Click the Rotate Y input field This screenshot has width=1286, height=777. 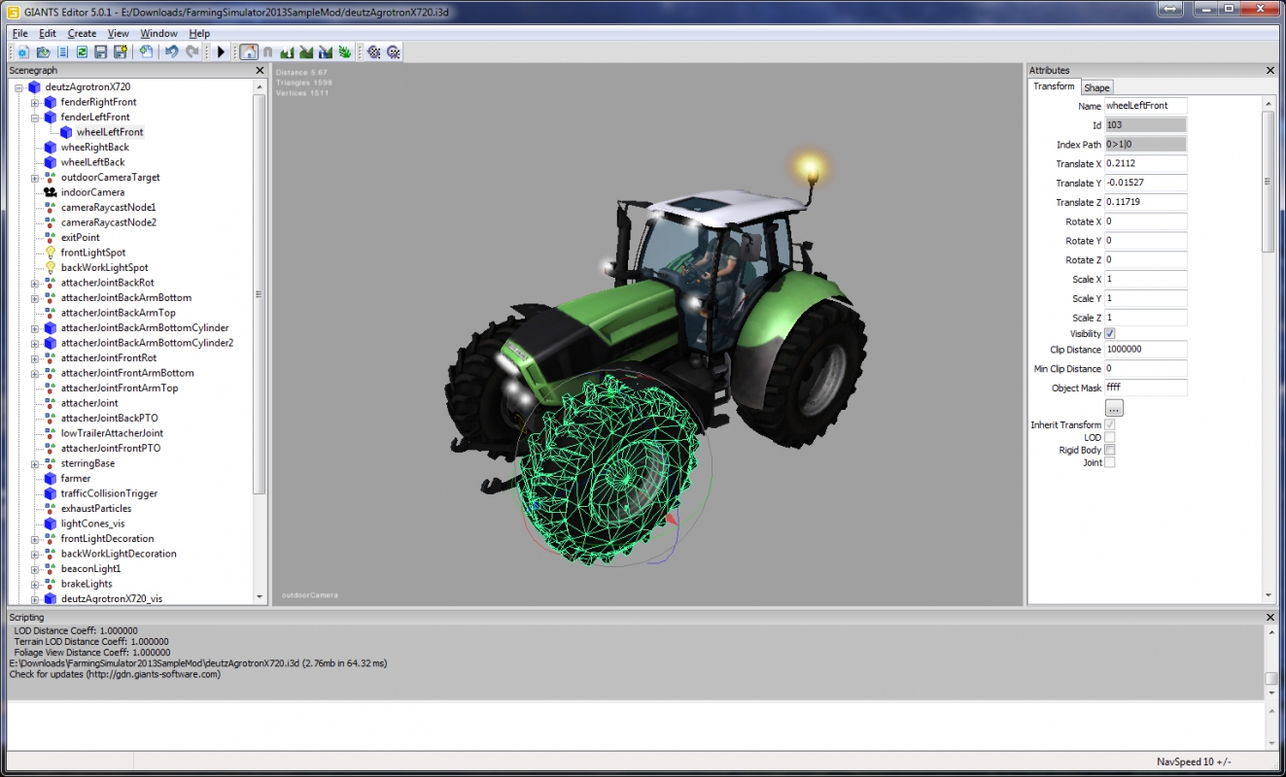click(1146, 241)
